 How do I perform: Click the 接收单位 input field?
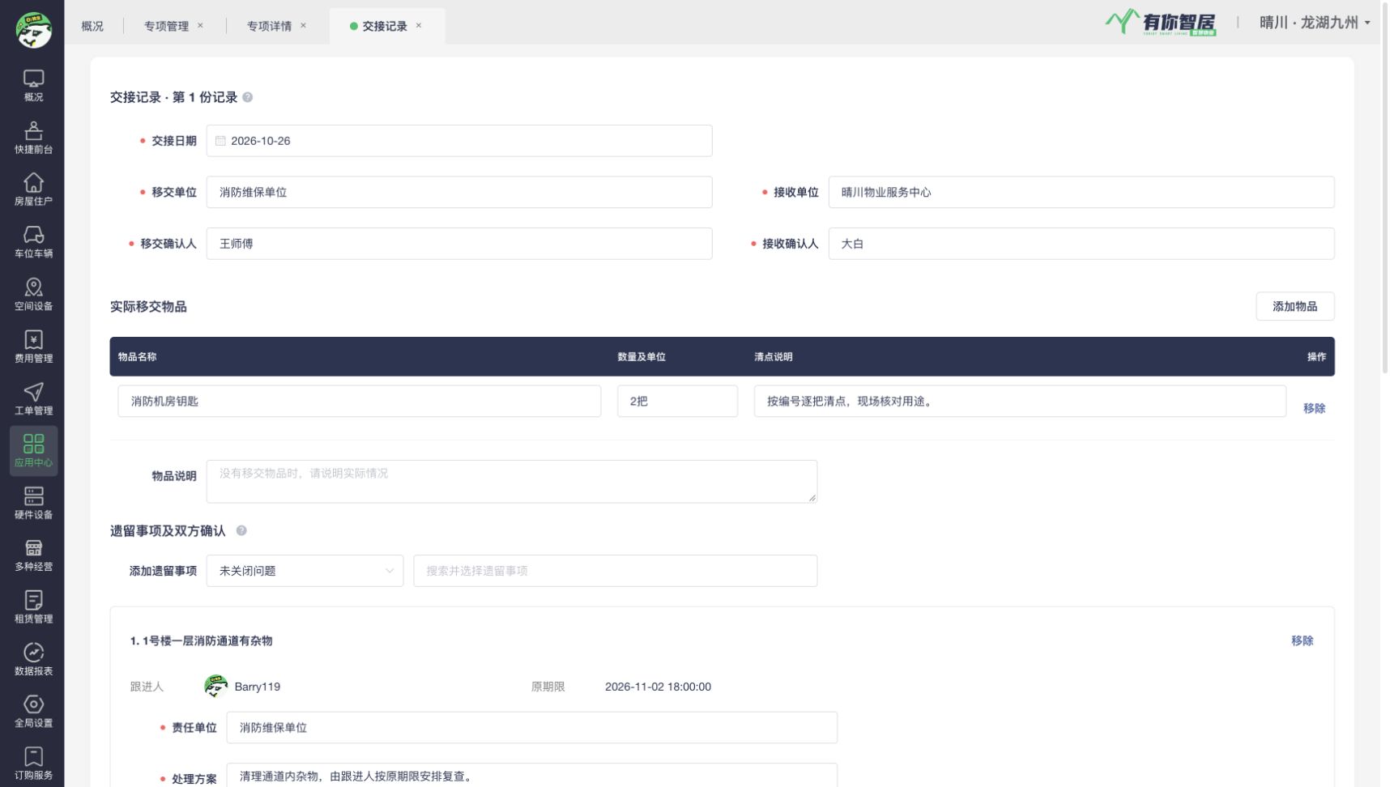[1081, 192]
